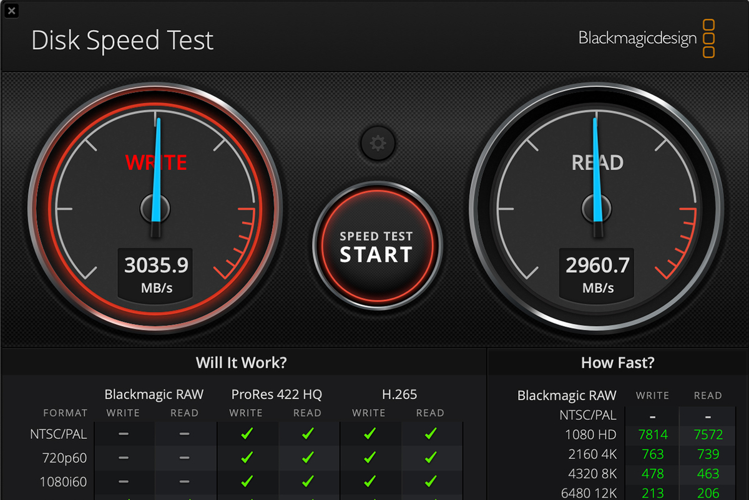Viewport: 749px width, 500px height.
Task: Click the WRITE gauge label
Action: [156, 163]
